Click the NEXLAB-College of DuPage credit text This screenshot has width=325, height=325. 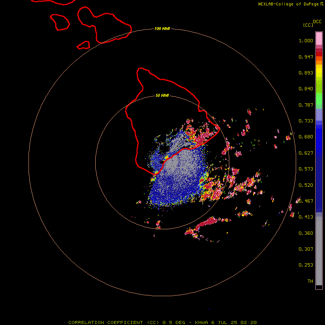pyautogui.click(x=288, y=4)
